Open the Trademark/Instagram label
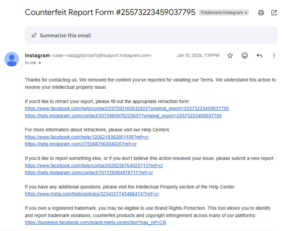 pyautogui.click(x=221, y=13)
